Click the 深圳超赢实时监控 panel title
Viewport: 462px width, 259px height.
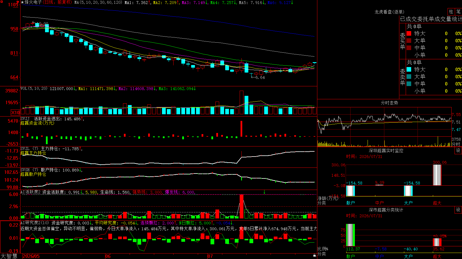(386, 151)
